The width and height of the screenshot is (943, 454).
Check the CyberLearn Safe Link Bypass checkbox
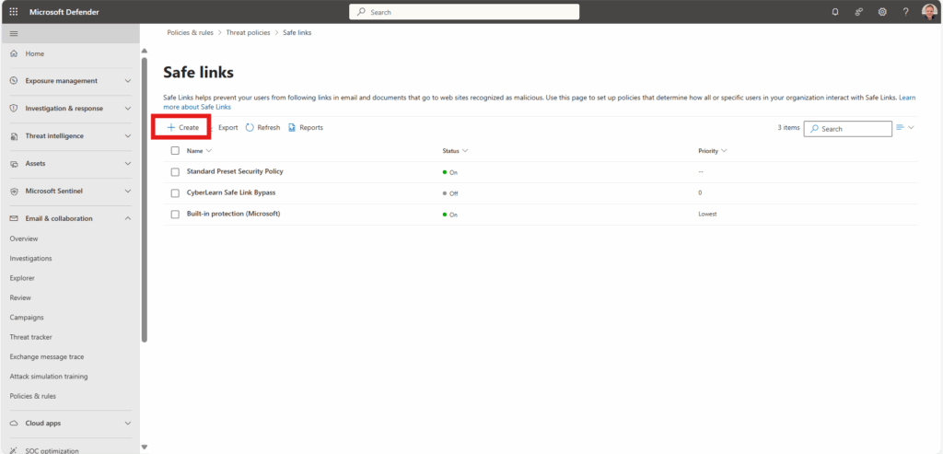pos(175,193)
